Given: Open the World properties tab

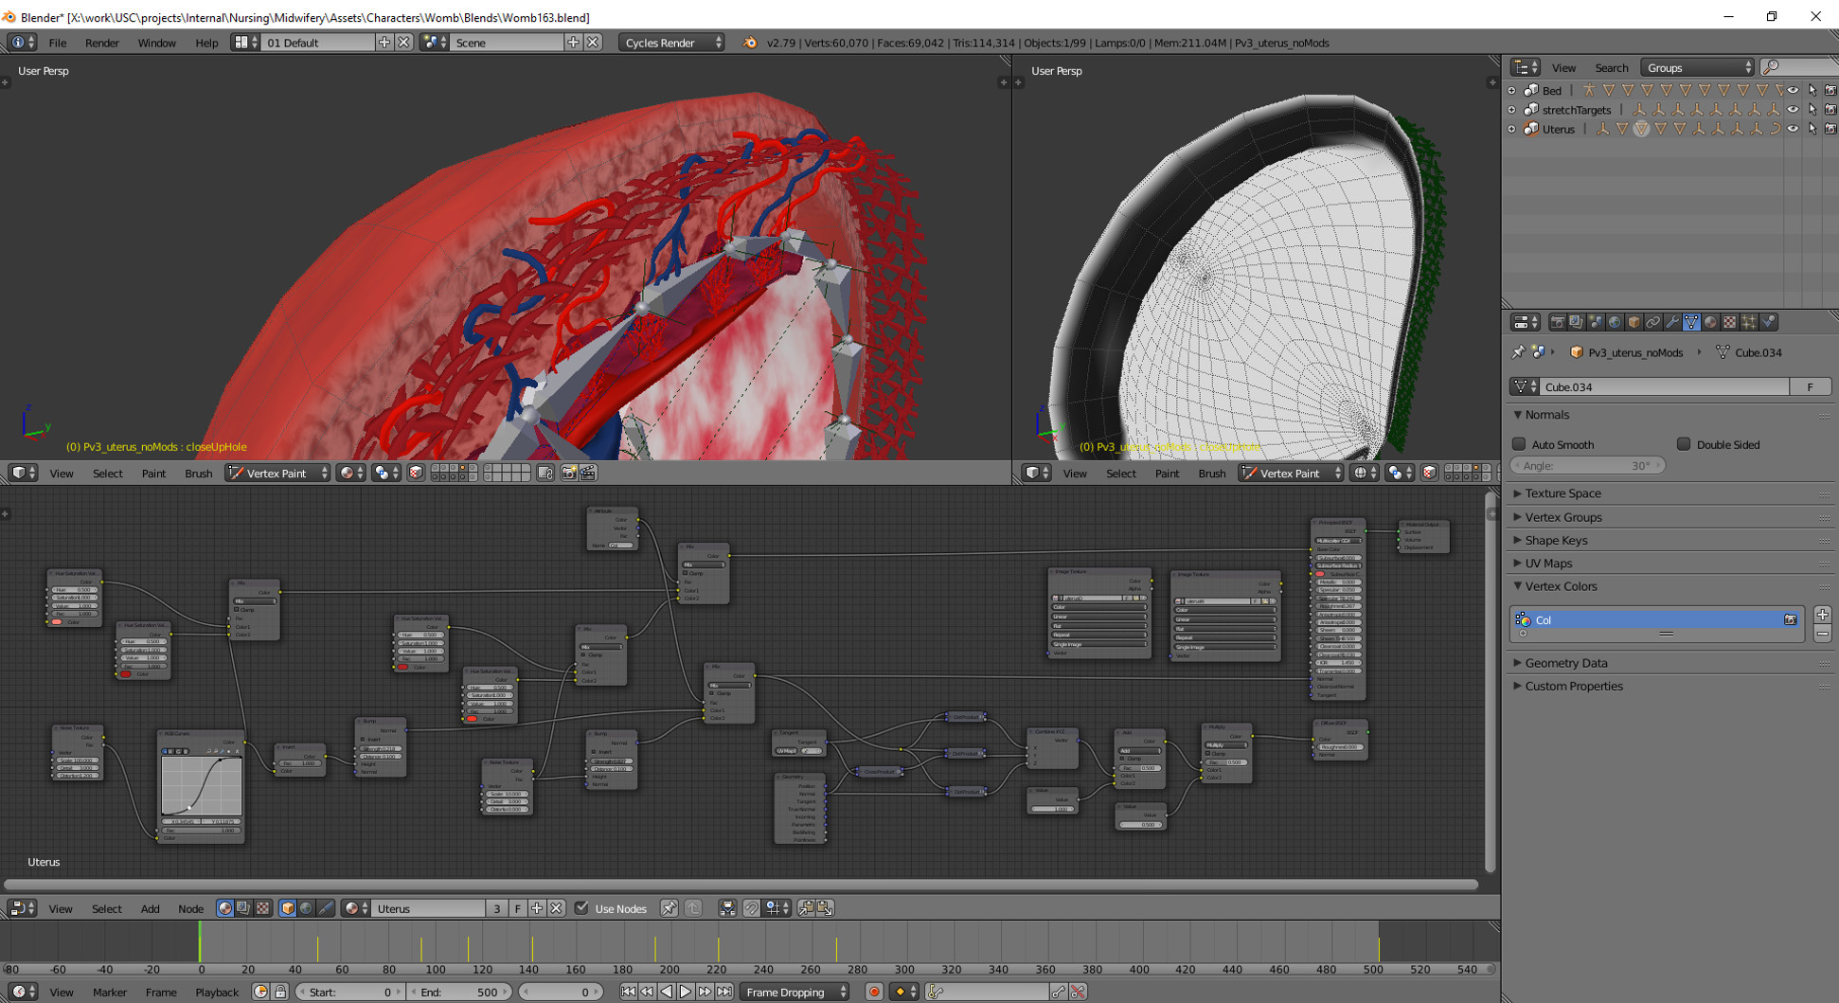Looking at the screenshot, I should (1615, 323).
